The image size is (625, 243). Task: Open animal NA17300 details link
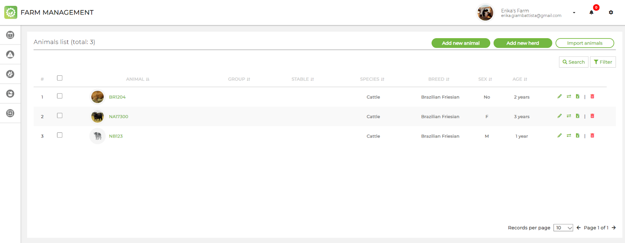[x=118, y=117]
